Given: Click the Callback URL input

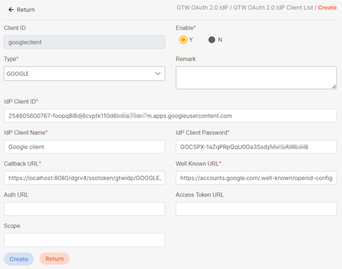Looking at the screenshot, I should 84,178.
